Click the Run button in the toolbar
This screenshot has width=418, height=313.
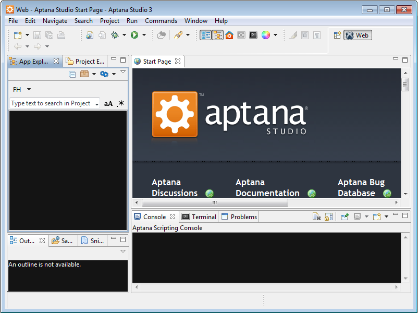[x=134, y=35]
